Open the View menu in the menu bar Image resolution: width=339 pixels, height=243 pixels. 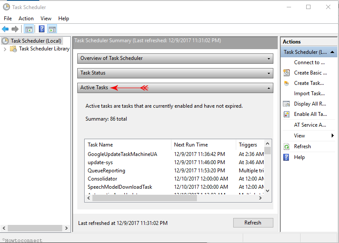pos(46,19)
